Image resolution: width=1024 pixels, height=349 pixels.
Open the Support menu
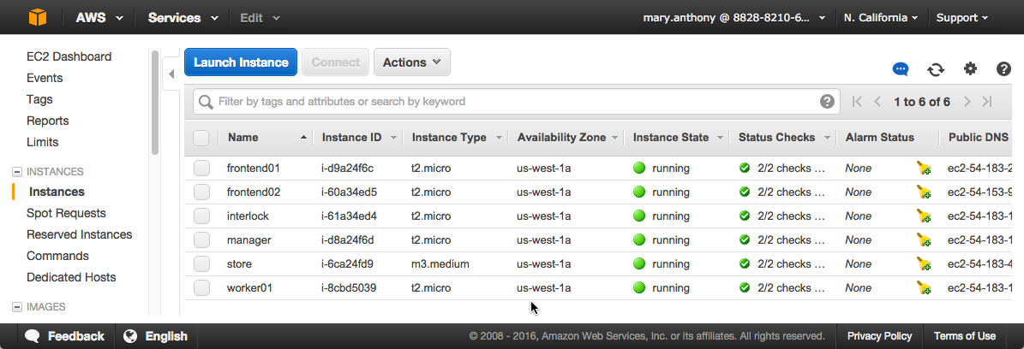click(961, 17)
